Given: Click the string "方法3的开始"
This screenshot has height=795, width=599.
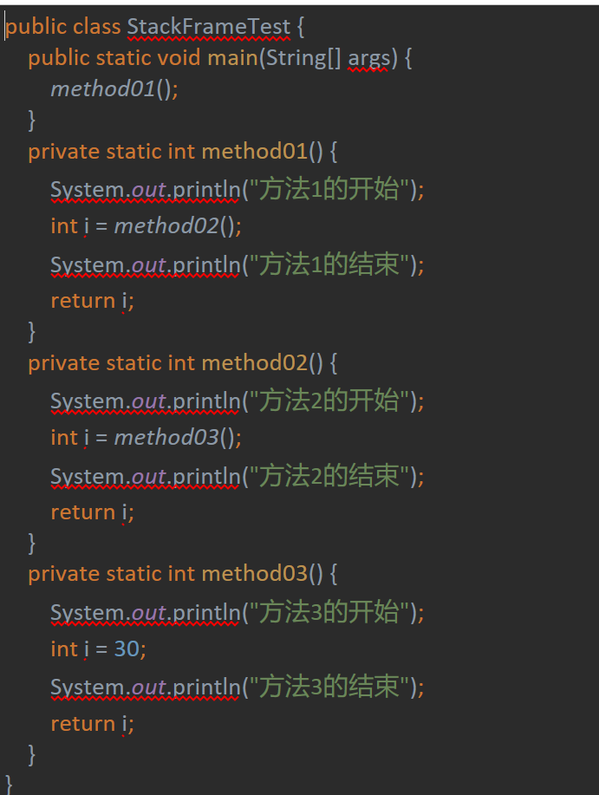Looking at the screenshot, I should [x=329, y=612].
